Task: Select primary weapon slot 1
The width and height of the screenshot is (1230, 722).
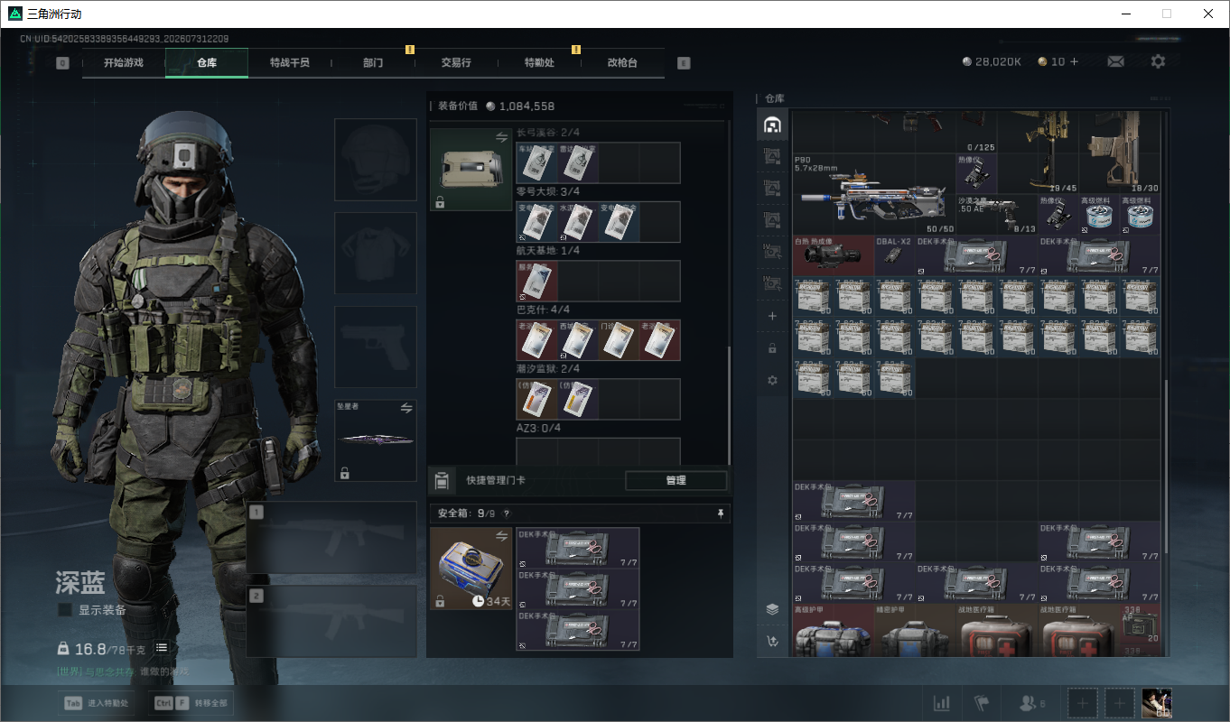Action: pos(331,538)
